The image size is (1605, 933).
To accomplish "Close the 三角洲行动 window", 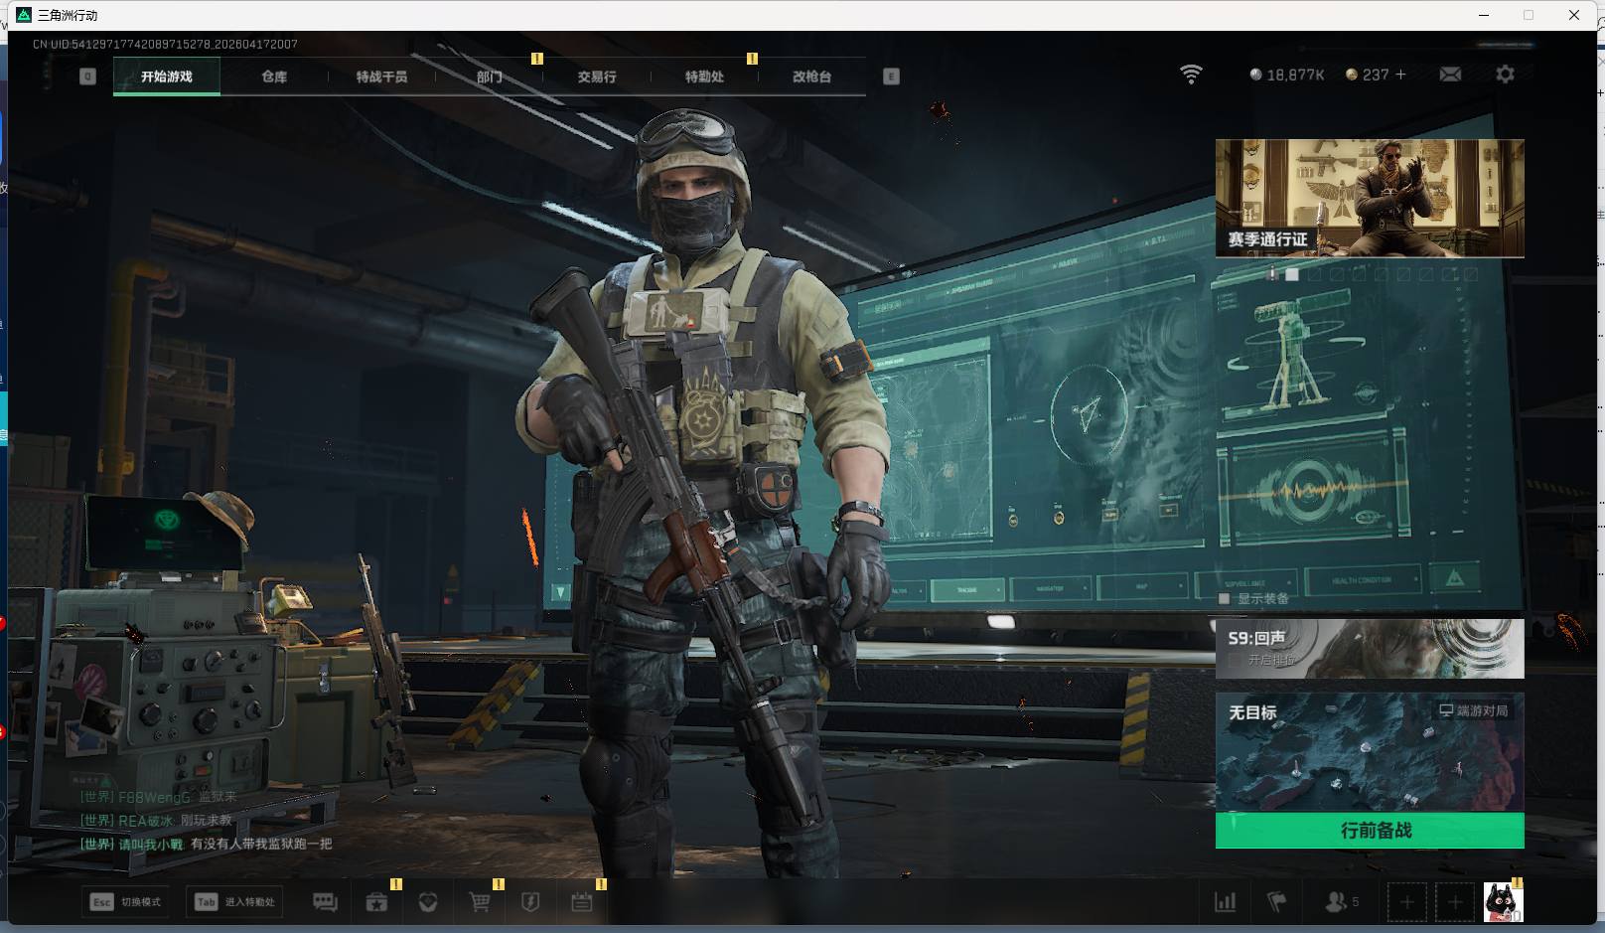I will point(1574,15).
